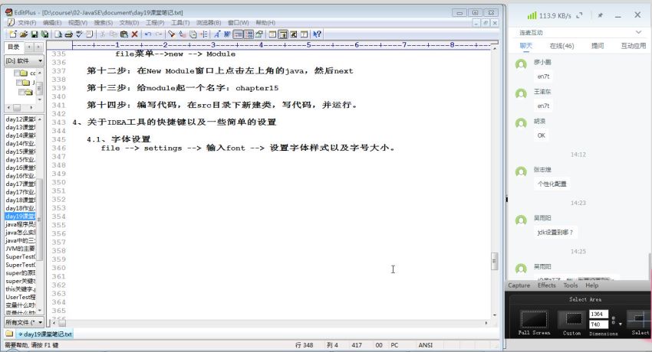Click the editor scroll down arrow

[495, 315]
